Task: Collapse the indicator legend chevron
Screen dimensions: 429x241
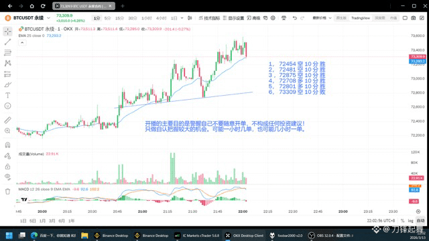Action: pos(22,43)
